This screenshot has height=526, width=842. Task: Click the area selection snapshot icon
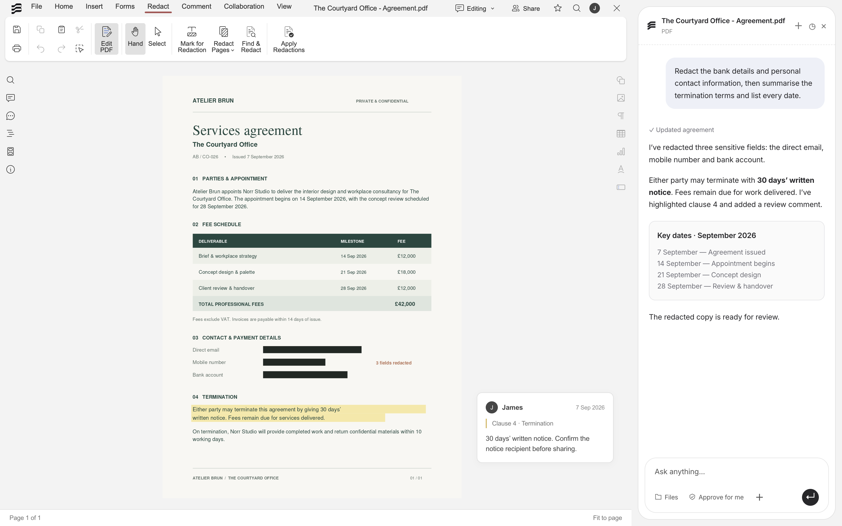pyautogui.click(x=80, y=48)
